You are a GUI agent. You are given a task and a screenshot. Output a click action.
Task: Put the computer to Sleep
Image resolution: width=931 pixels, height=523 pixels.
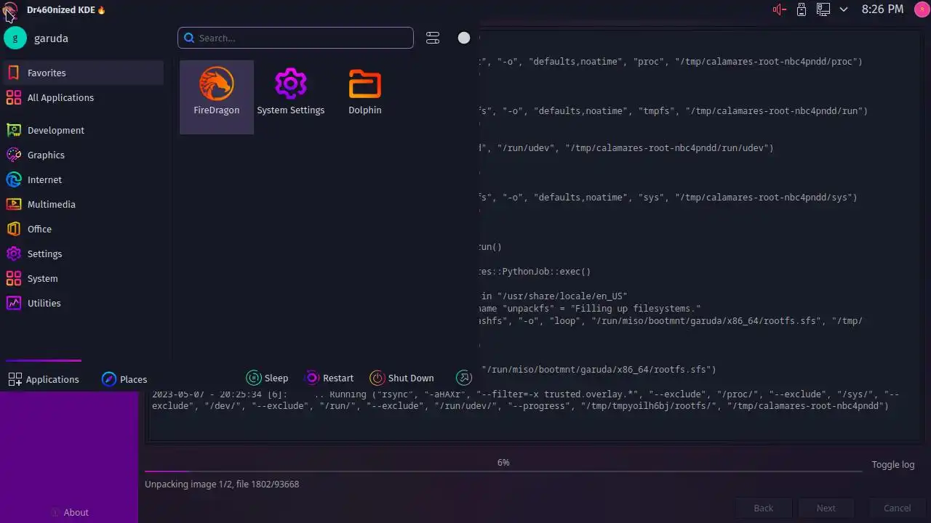point(268,378)
